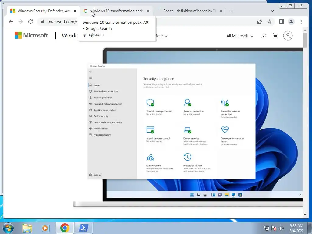
Task: Open the taskbar clock showing 9:33 AM
Action: 296,228
